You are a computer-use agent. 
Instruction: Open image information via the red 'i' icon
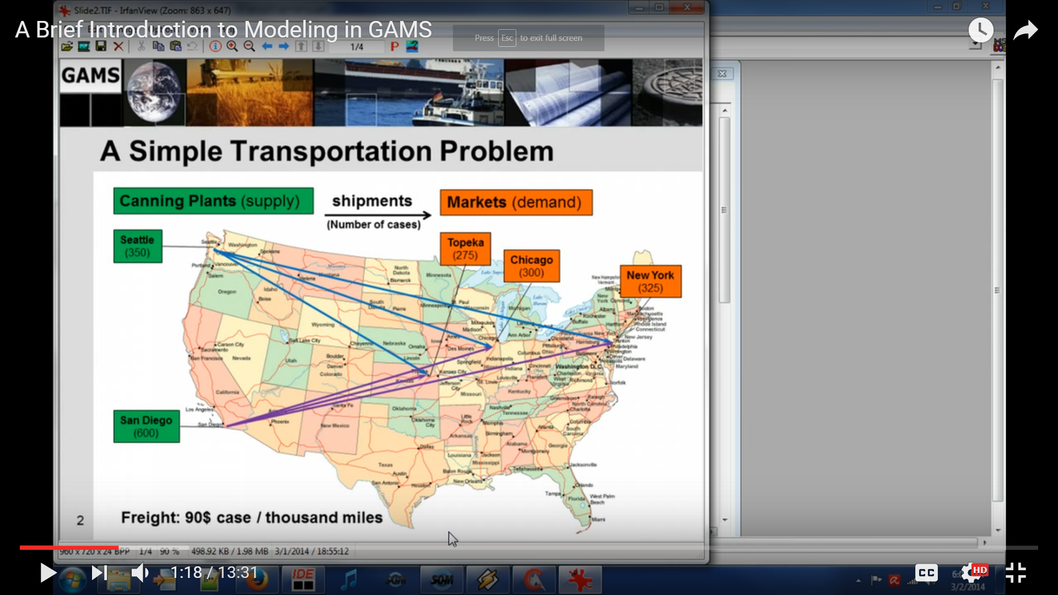click(215, 47)
